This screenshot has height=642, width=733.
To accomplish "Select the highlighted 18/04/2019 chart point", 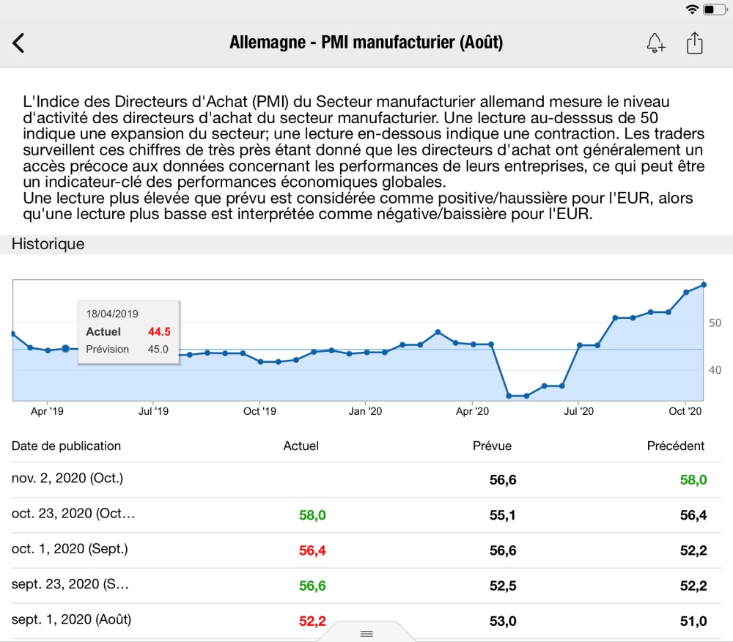I will click(65, 349).
